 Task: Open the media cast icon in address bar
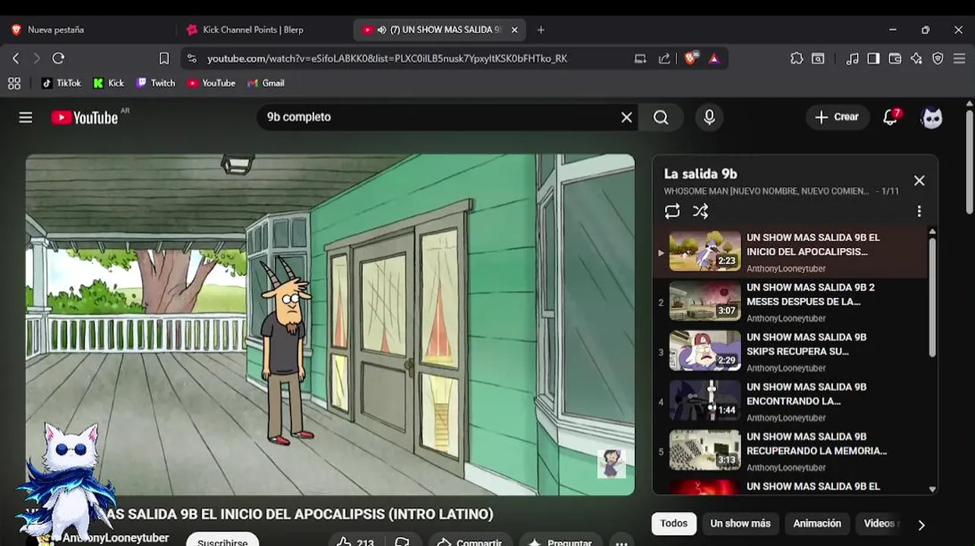point(640,58)
